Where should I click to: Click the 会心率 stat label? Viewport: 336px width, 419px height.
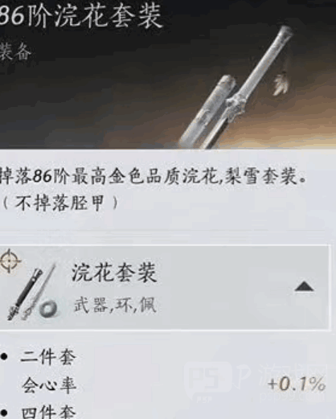pyautogui.click(x=49, y=385)
